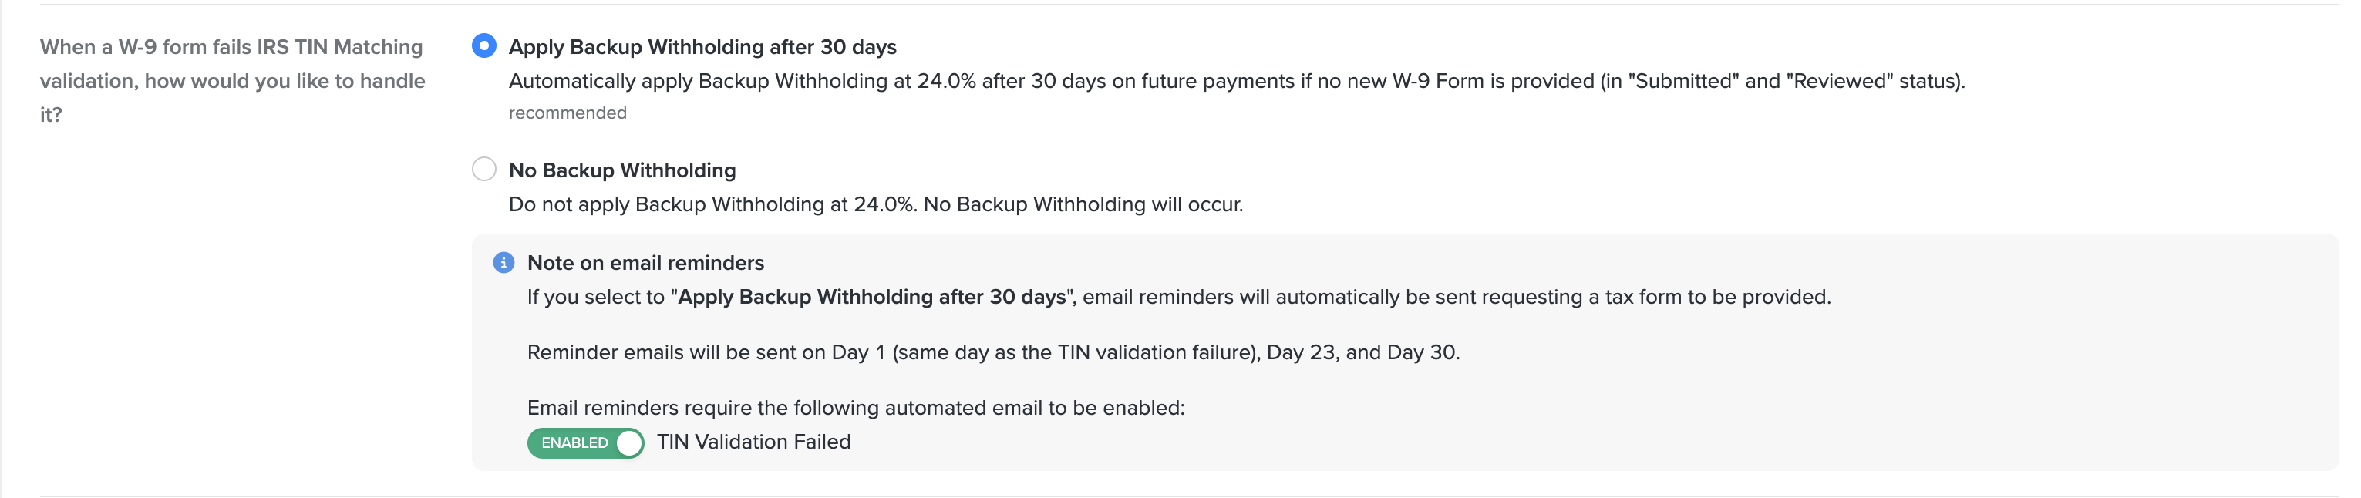
Task: Click "Day 23, and Day 30" in the reminder schedule
Action: click(1362, 353)
